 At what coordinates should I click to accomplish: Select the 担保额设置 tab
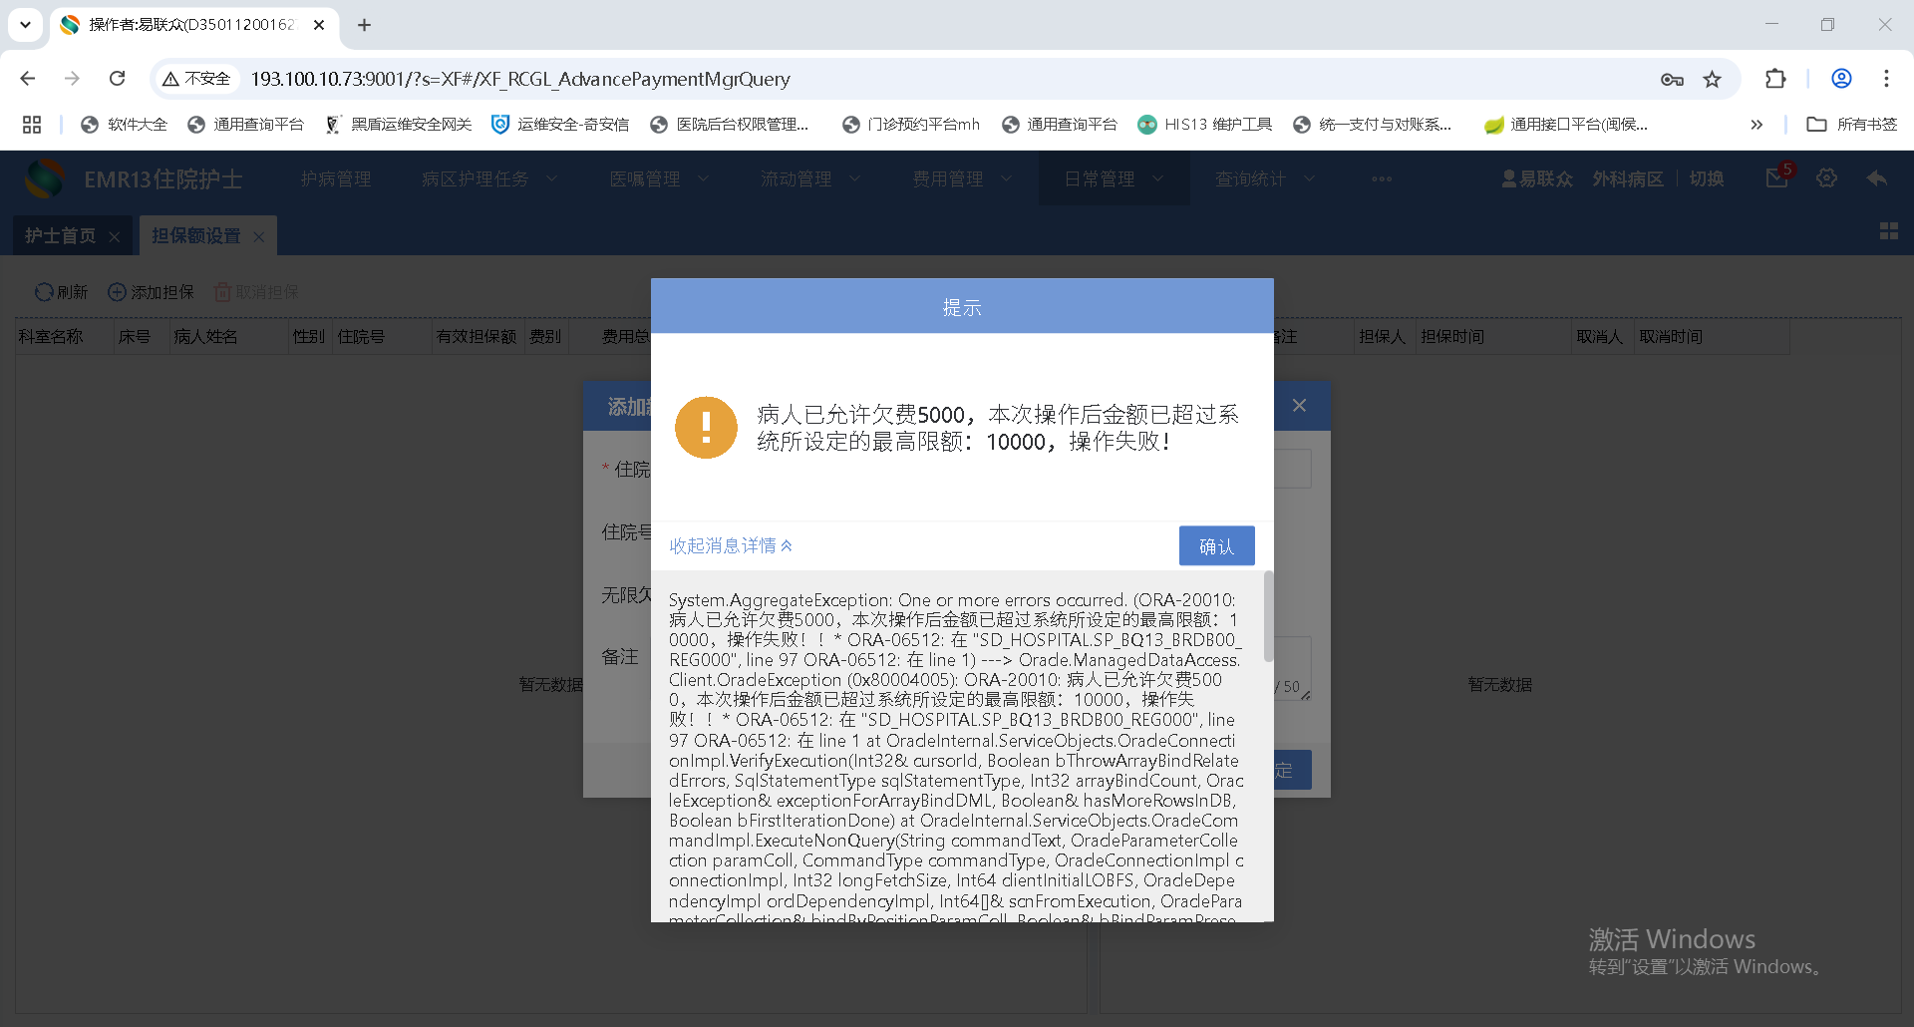pyautogui.click(x=195, y=235)
